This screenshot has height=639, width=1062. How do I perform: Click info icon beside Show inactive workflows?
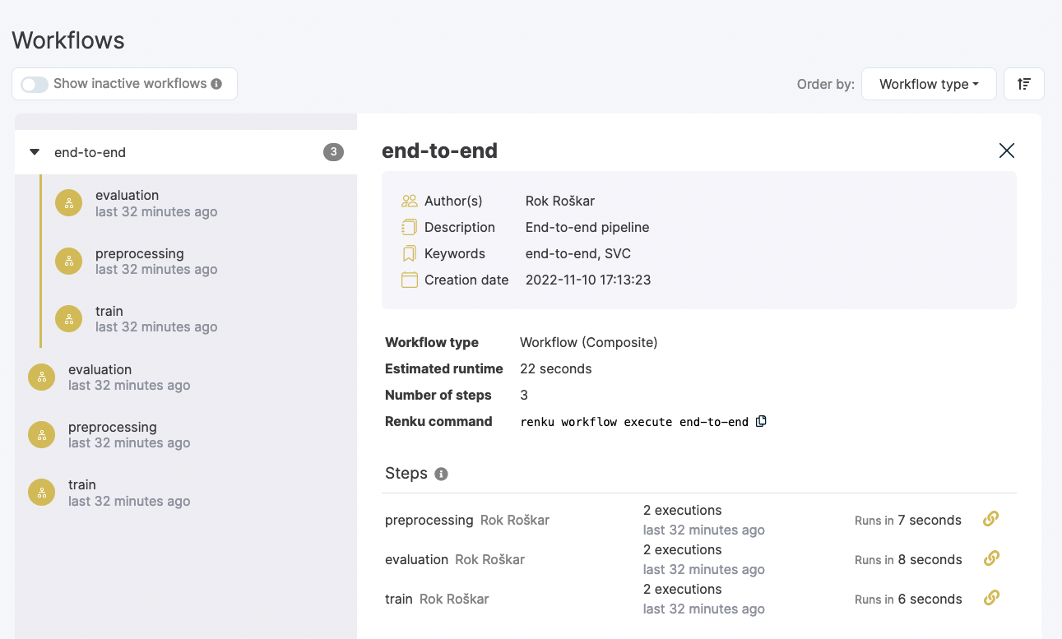(216, 84)
